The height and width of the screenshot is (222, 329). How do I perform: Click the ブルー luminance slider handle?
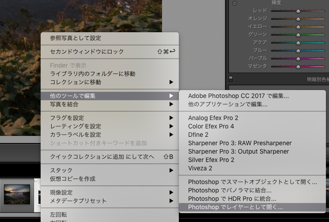298,51
